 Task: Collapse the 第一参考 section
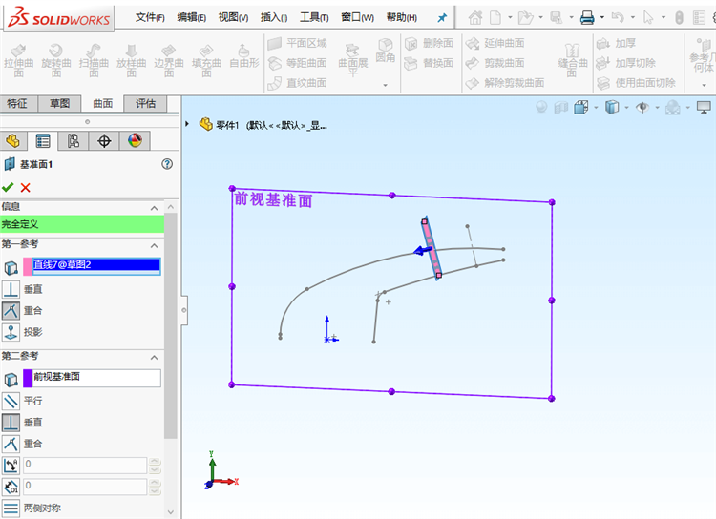155,245
